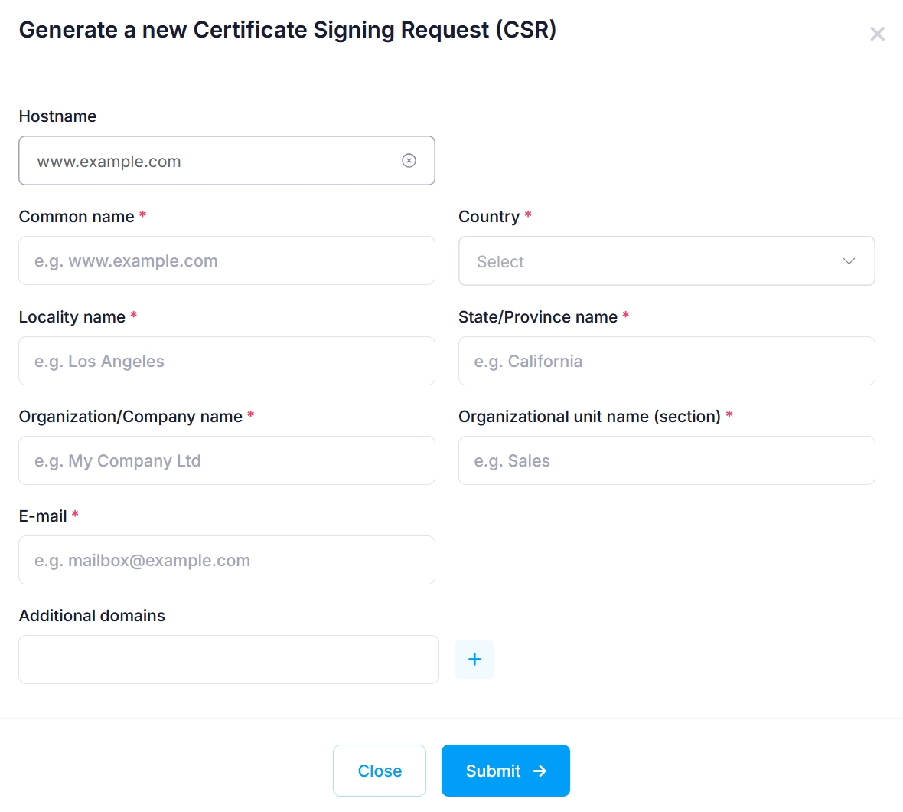This screenshot has width=903, height=812.
Task: Click the red asterisk next to E-mail
Action: coord(74,516)
